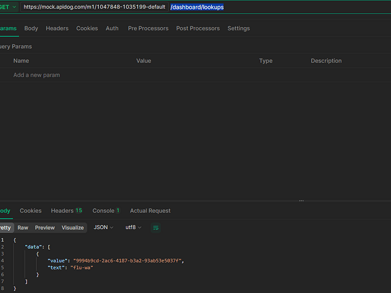This screenshot has width=391, height=293.
Task: Click the Description column header
Action: [326, 61]
